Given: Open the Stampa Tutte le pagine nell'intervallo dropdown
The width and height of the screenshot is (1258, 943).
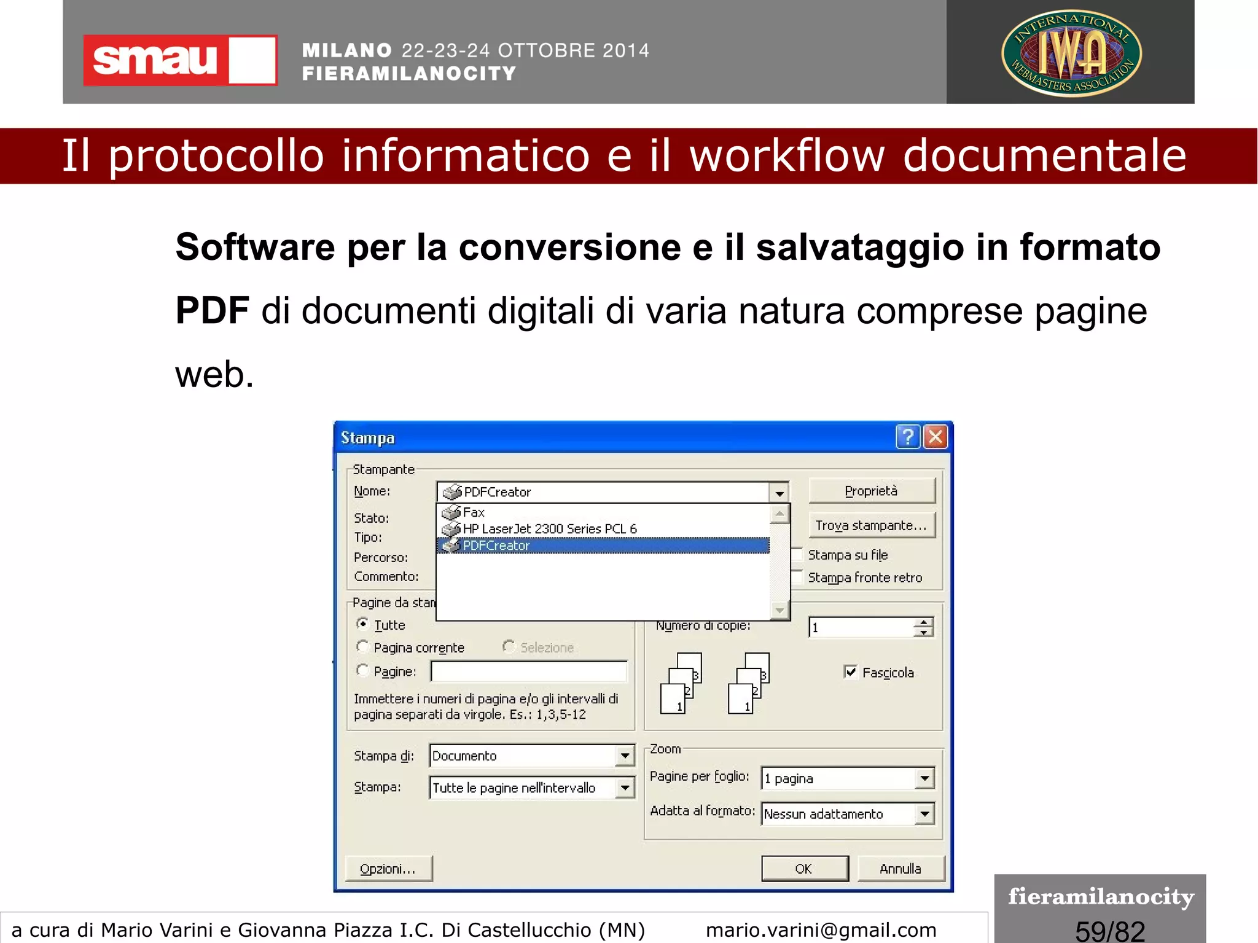Looking at the screenshot, I should [625, 788].
